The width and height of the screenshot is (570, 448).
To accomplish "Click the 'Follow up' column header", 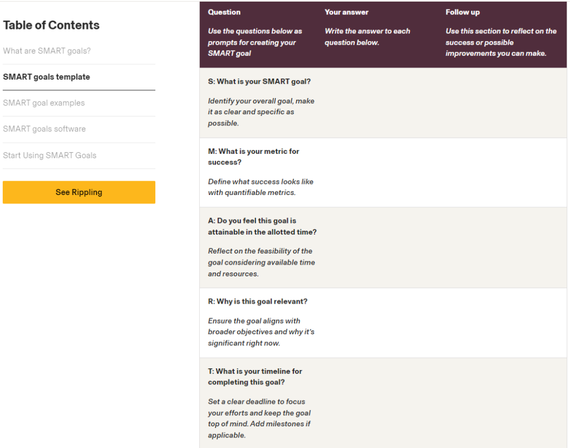I will tap(463, 12).
